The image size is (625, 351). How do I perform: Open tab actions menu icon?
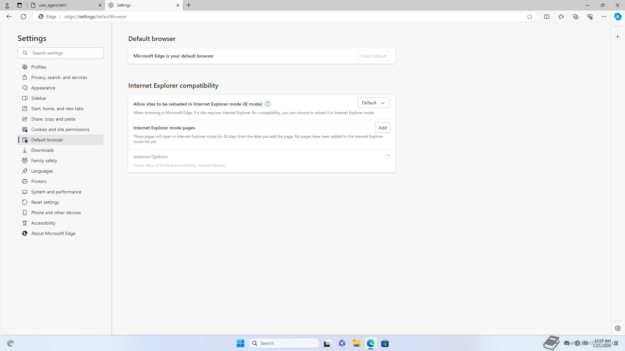tap(20, 5)
